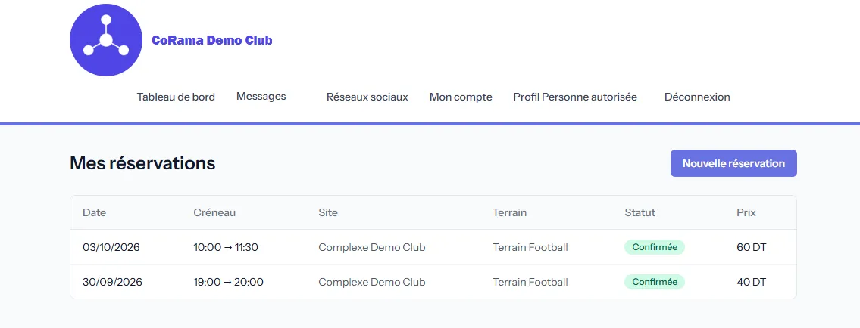860x328 pixels.
Task: Click Confirmée badge for 30/09/2026 reservation
Action: point(655,282)
